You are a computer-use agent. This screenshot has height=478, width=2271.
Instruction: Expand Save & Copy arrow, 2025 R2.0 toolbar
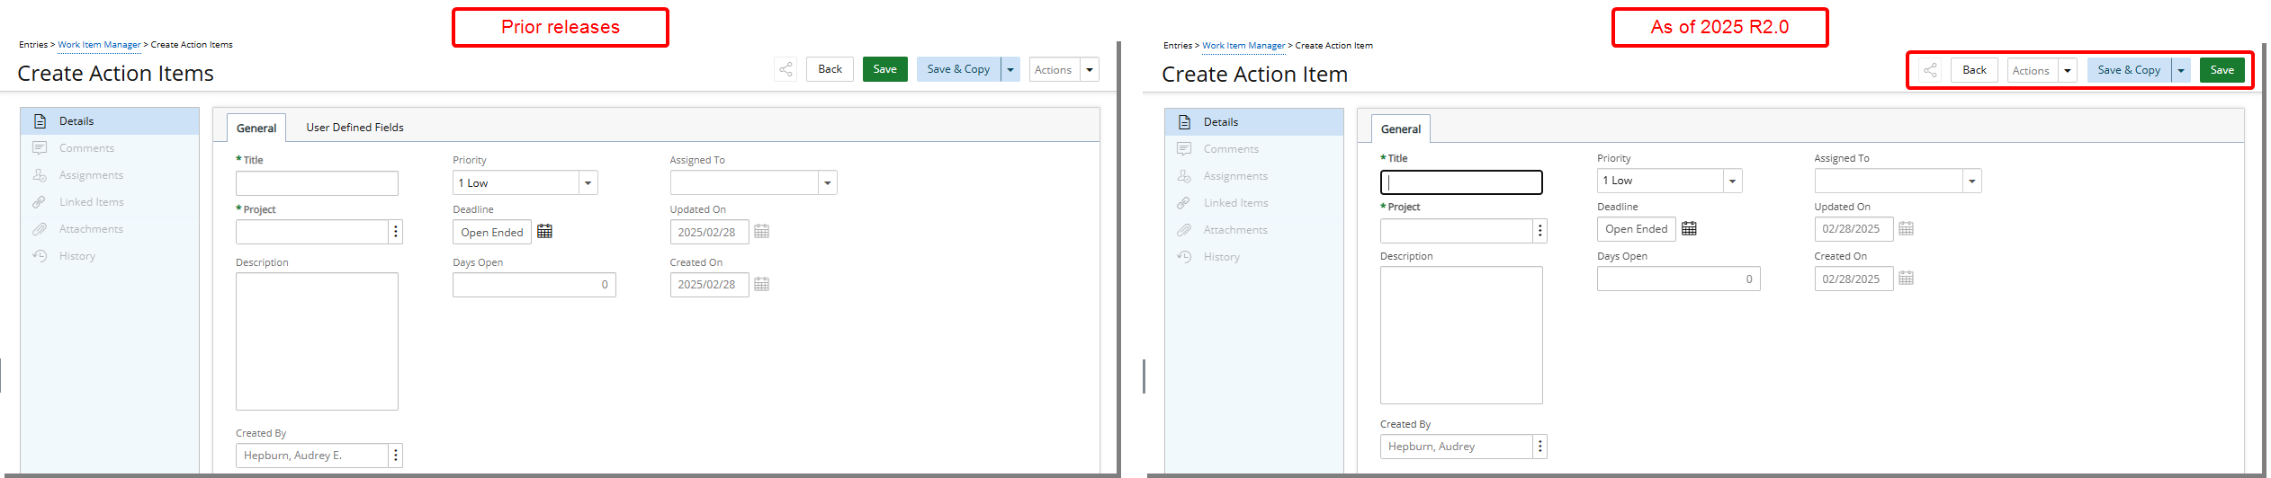pyautogui.click(x=2181, y=70)
